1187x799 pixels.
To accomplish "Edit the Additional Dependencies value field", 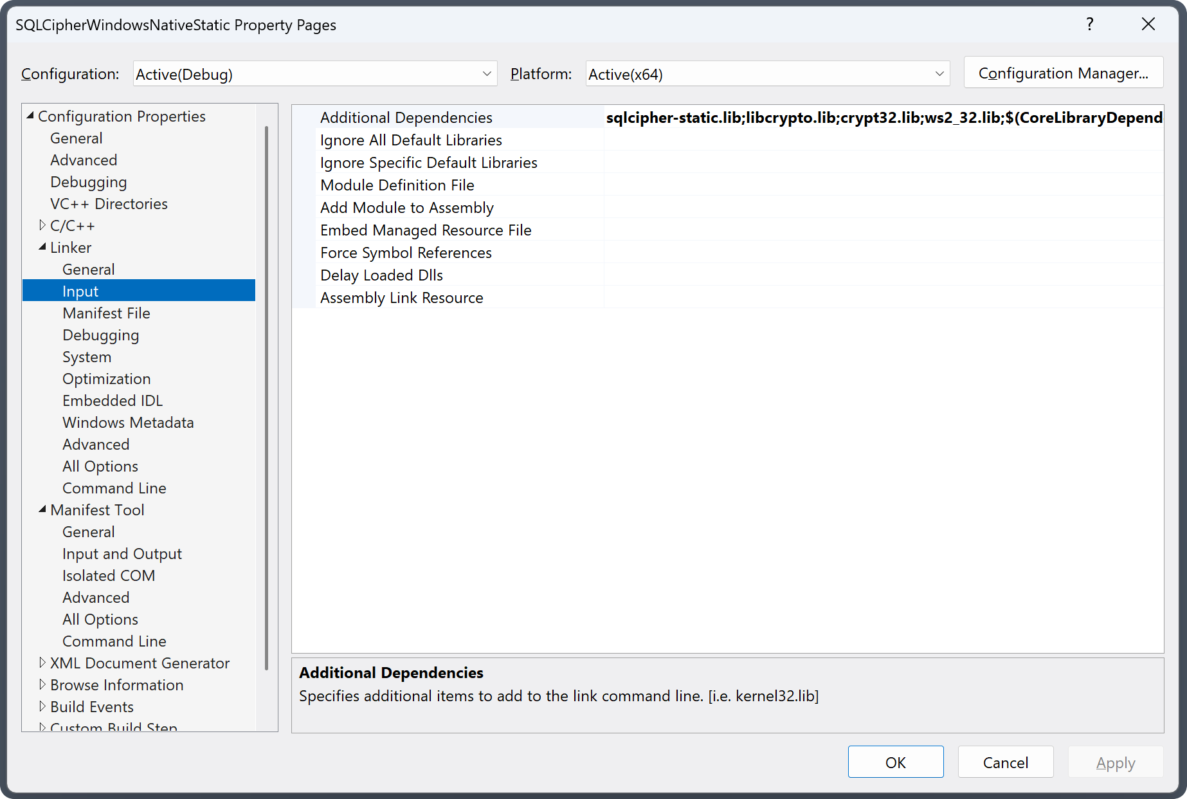I will point(883,117).
